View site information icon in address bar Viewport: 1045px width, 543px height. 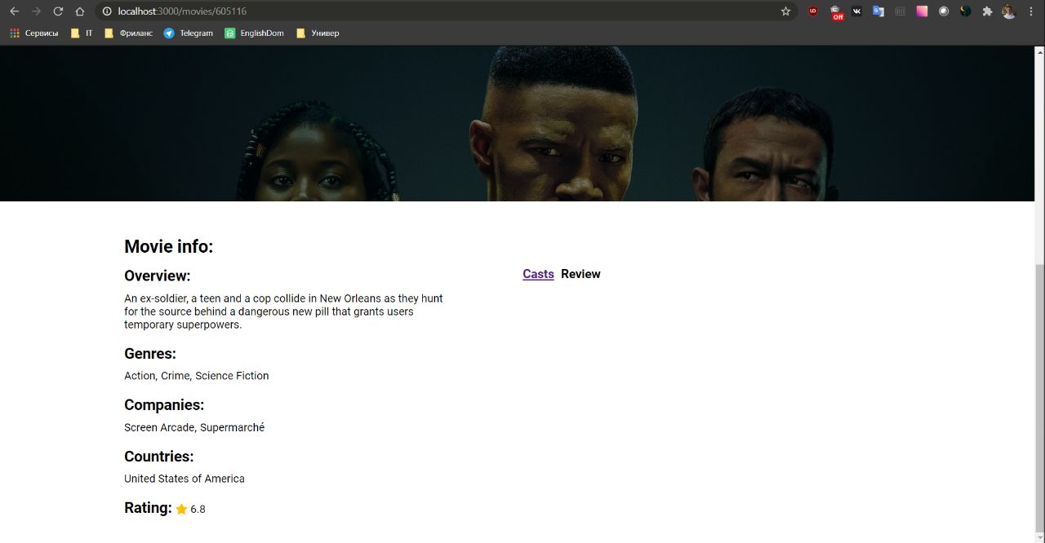tap(107, 11)
